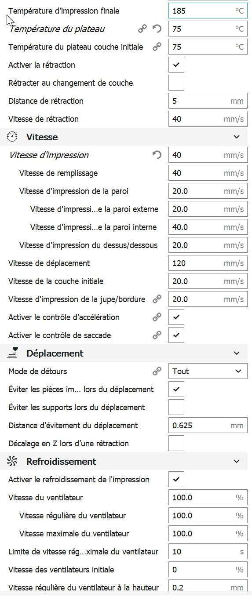Image resolution: width=252 pixels, height=601 pixels.
Task: Toggle Activer la rétraction checkbox
Action: click(176, 65)
